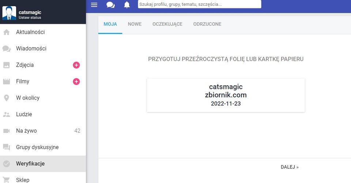Click the catsmagic profile avatar

[x=9, y=12]
